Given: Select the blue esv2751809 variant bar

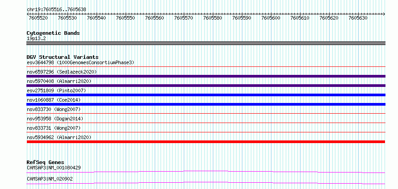Looking at the screenshot, I should (x=206, y=95).
